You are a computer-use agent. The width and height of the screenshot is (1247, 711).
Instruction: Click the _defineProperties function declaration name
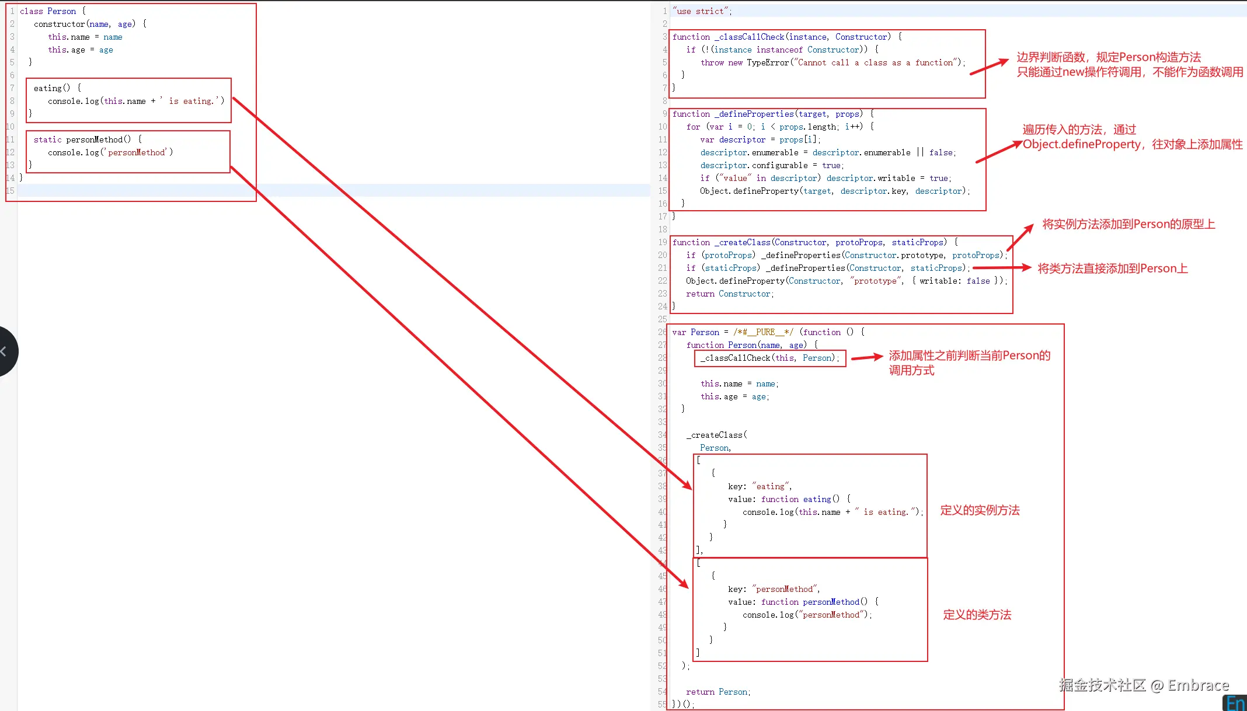(x=754, y=114)
